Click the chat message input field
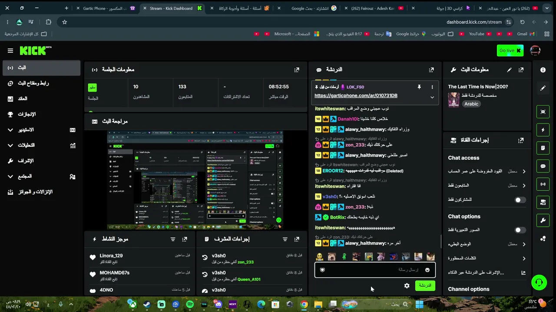The image size is (556, 312). 375,270
